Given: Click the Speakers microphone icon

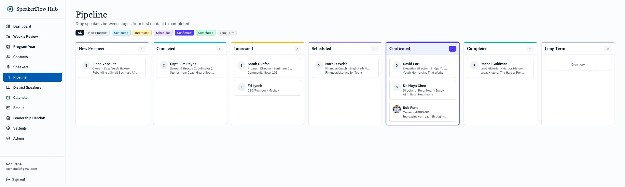Looking at the screenshot, I should [8, 67].
